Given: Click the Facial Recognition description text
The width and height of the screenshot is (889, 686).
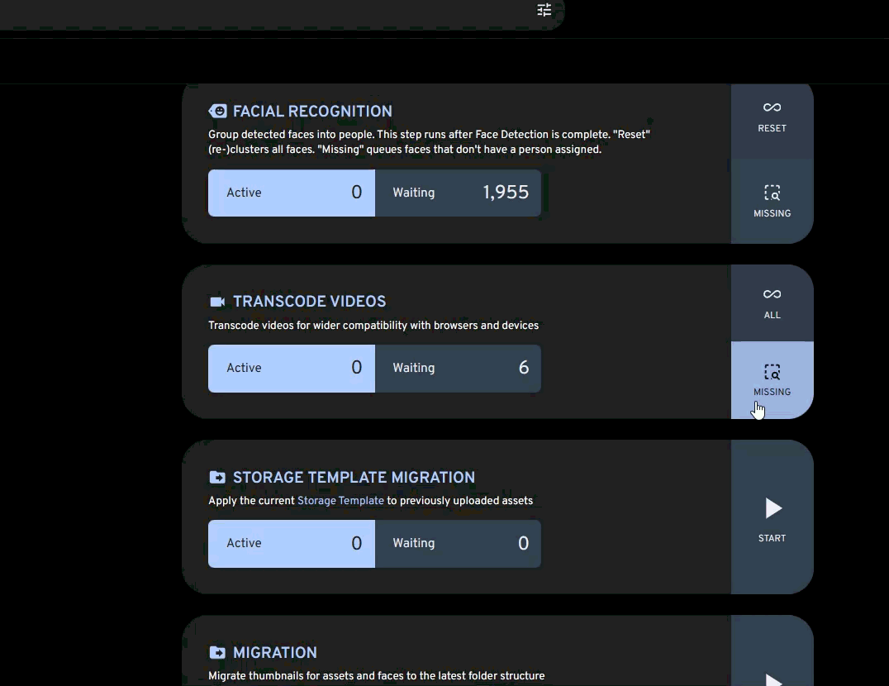Looking at the screenshot, I should 429,141.
